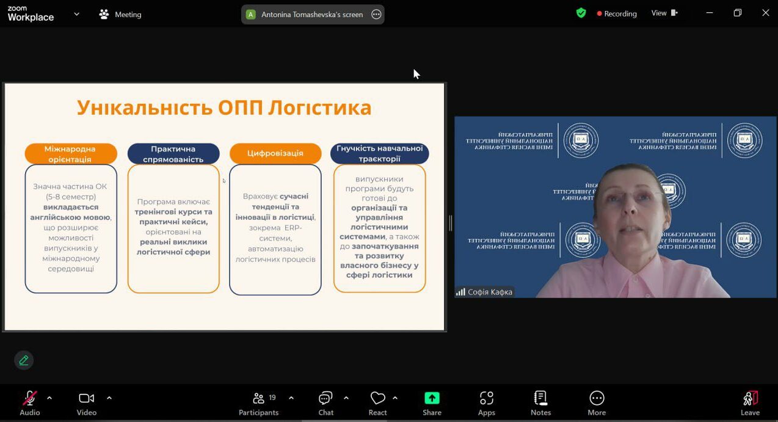Open the Zoom Workplace dropdown chevron
Image resolution: width=778 pixels, height=422 pixels.
pos(76,14)
